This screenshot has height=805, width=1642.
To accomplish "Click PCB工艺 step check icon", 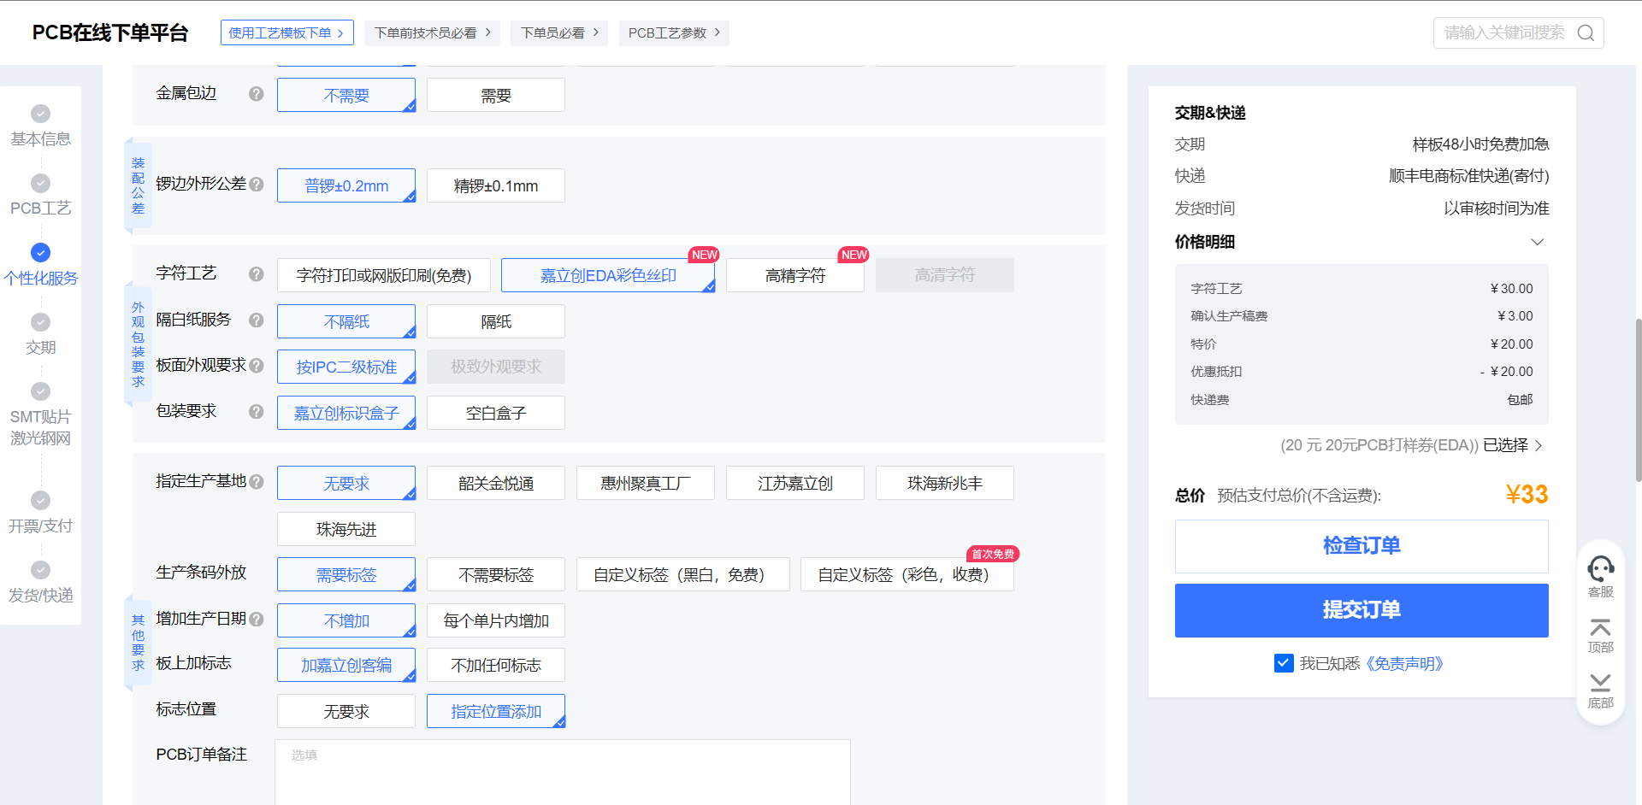I will tap(40, 183).
